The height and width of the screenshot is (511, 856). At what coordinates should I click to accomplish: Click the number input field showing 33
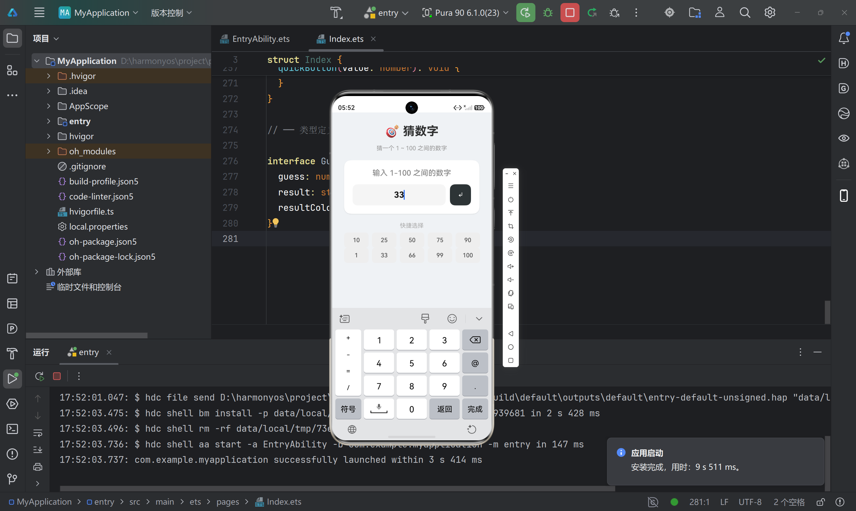click(399, 195)
